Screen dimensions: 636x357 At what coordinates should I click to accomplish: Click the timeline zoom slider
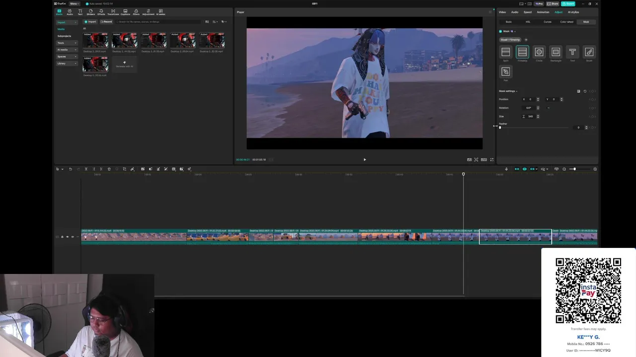point(579,169)
